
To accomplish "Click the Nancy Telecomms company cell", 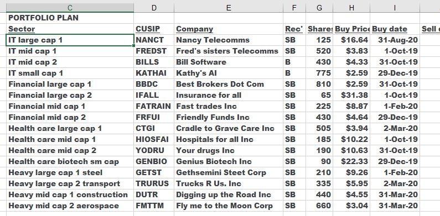I will 229,40.
